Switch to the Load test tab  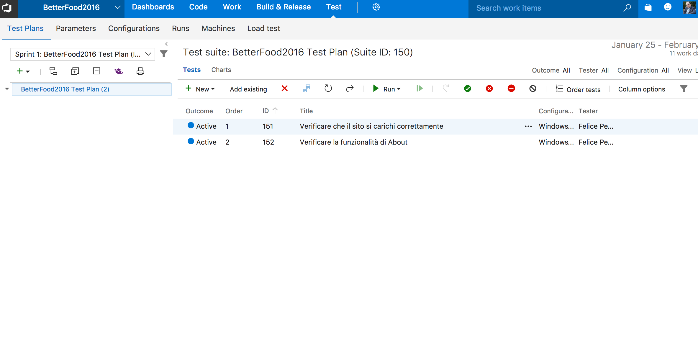point(263,28)
